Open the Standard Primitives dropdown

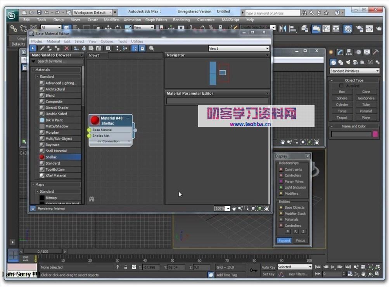(354, 71)
